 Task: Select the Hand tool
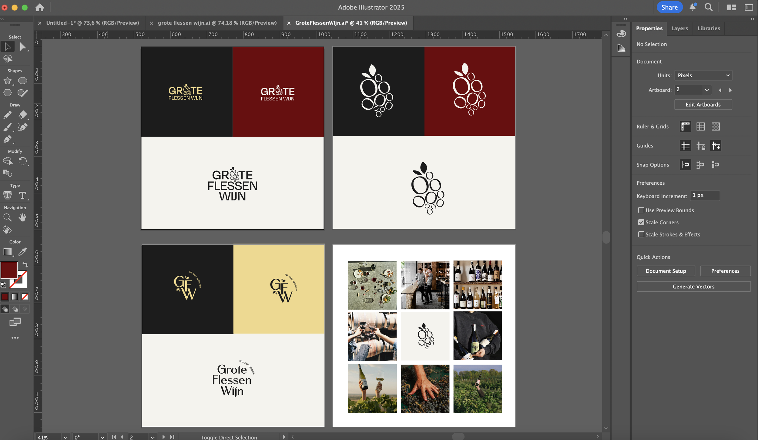pos(22,217)
